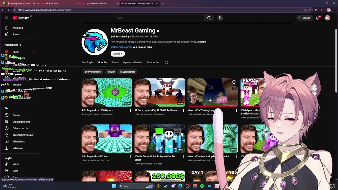Click the browser address bar URL
This screenshot has width=338, height=190.
(x=44, y=10)
